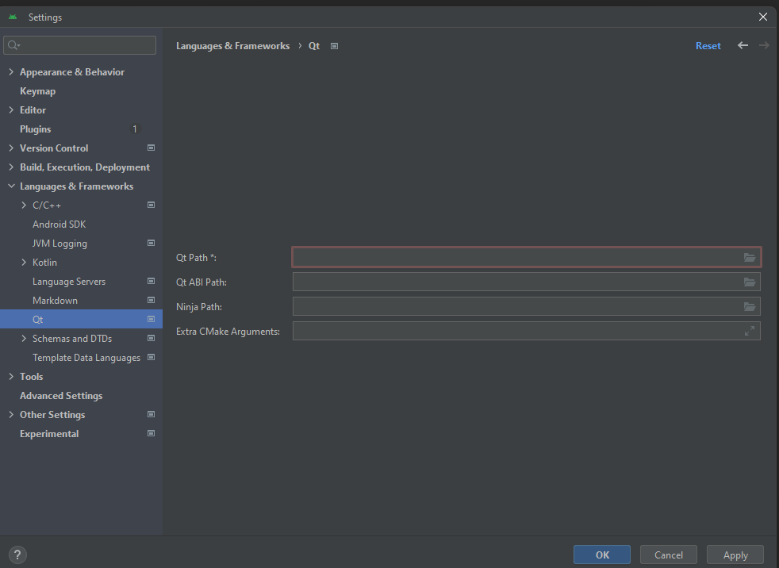
Task: Click project icon next to Template Data Languages
Action: (151, 357)
